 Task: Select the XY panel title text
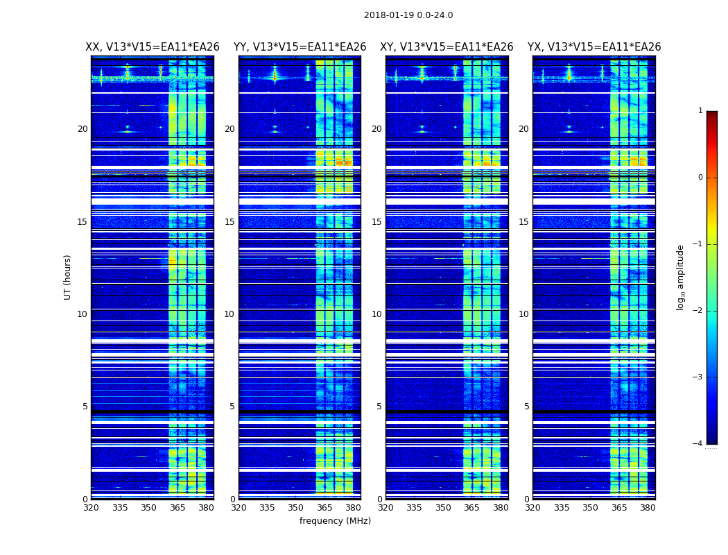(x=447, y=47)
